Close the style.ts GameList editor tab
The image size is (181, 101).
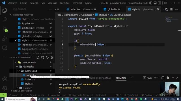pos(158,9)
